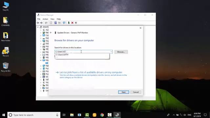Click the circular down-arrow toolbar icon
210x118 pixels.
coord(76,23)
